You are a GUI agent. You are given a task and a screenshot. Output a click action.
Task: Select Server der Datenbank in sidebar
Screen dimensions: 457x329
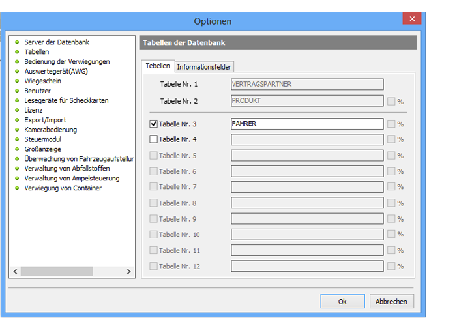pyautogui.click(x=56, y=42)
